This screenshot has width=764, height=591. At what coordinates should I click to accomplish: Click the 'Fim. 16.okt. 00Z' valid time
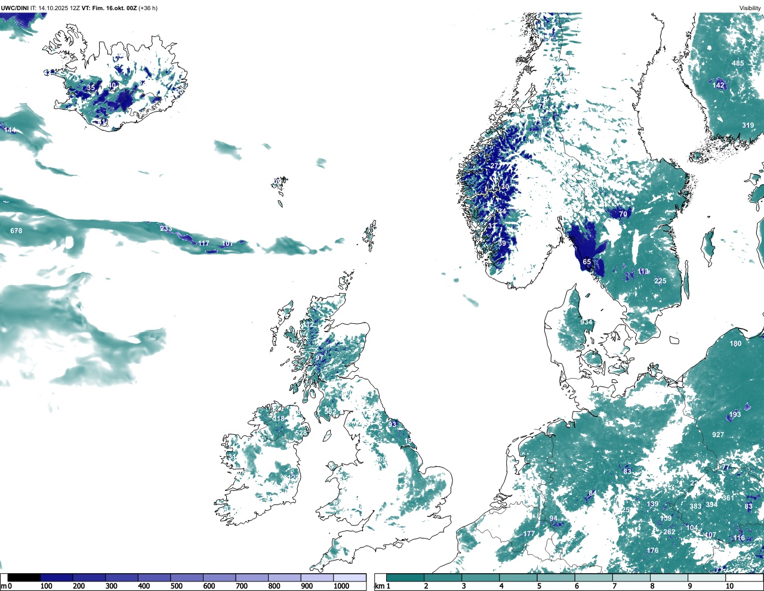pyautogui.click(x=115, y=8)
